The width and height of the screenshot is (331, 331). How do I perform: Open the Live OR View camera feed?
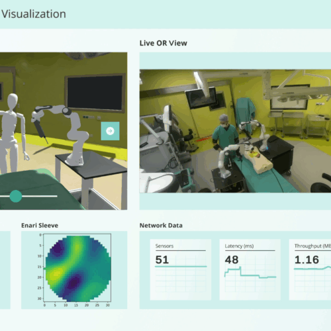pyautogui.click(x=235, y=131)
